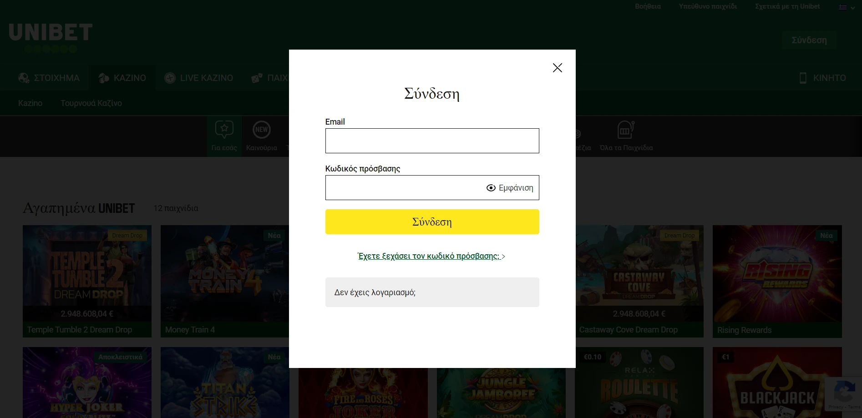Open Castaway Cove Dream Drop game
The image size is (862, 418).
pos(639,281)
